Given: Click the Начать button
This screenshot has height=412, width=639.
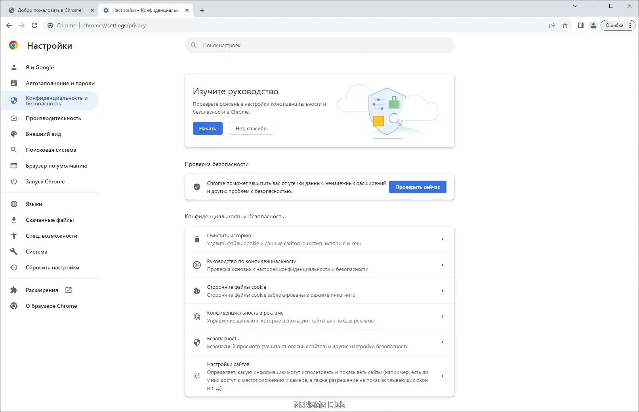Looking at the screenshot, I should 208,128.
